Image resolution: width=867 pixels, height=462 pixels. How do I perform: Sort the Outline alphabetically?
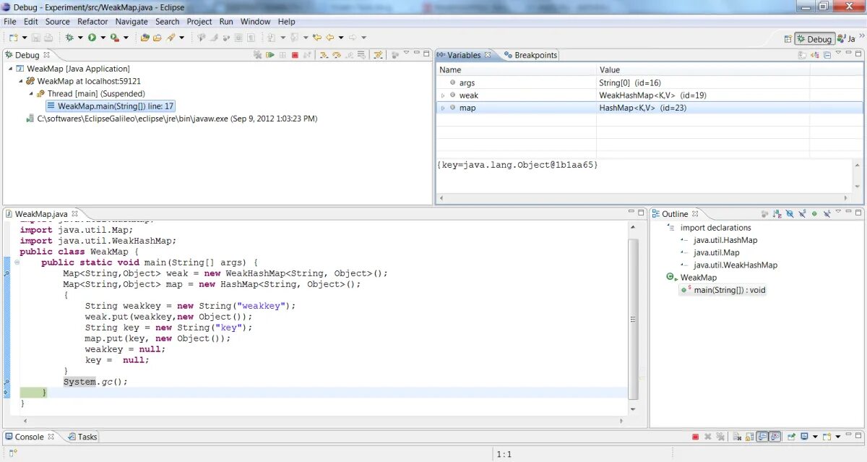[x=777, y=213]
